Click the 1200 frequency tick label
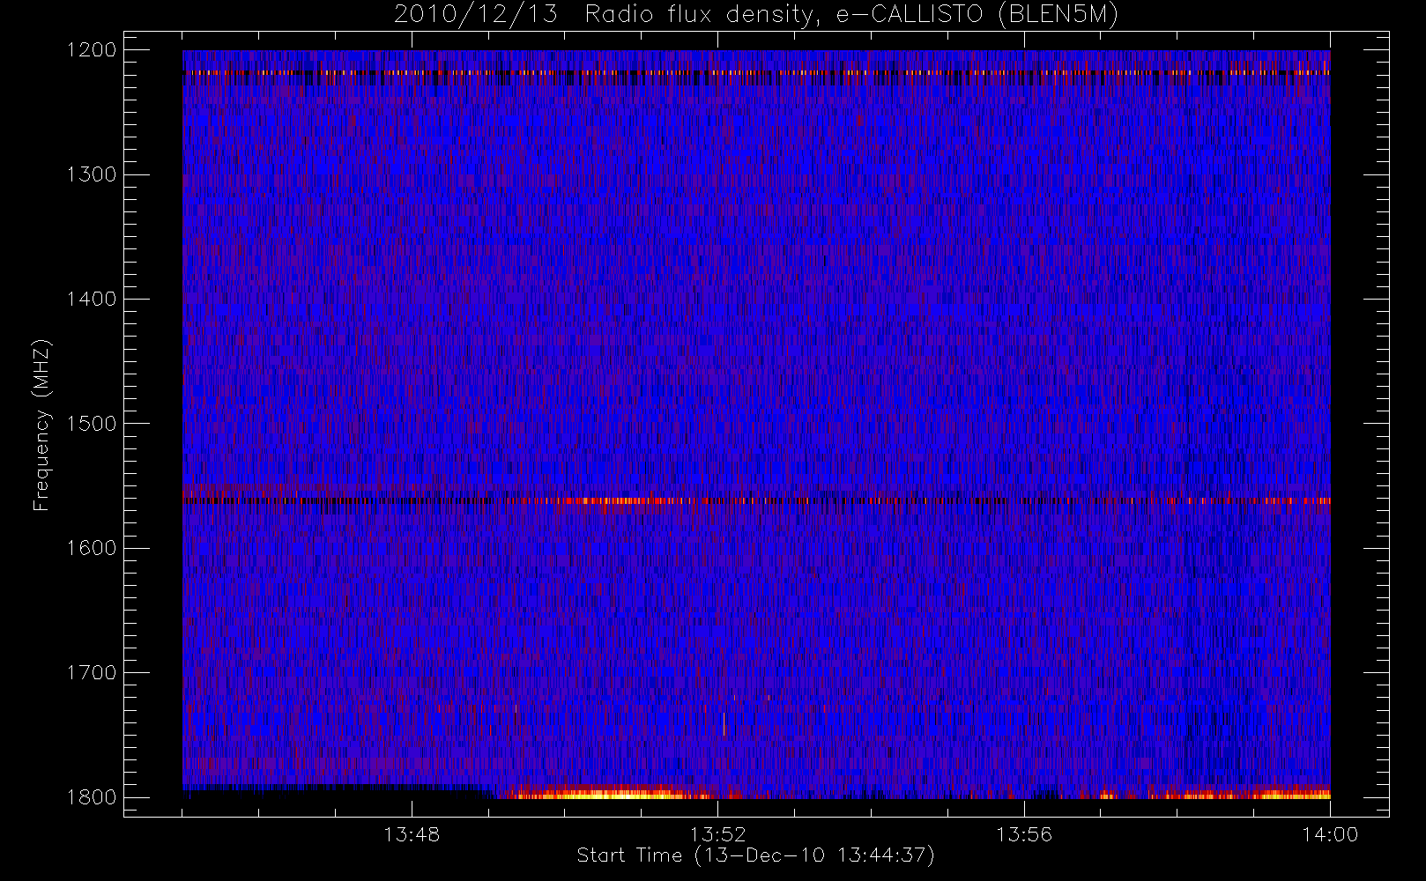The height and width of the screenshot is (881, 1426). [92, 50]
